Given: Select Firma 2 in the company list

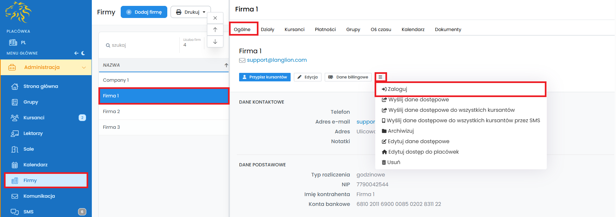Looking at the screenshot, I should [x=112, y=111].
